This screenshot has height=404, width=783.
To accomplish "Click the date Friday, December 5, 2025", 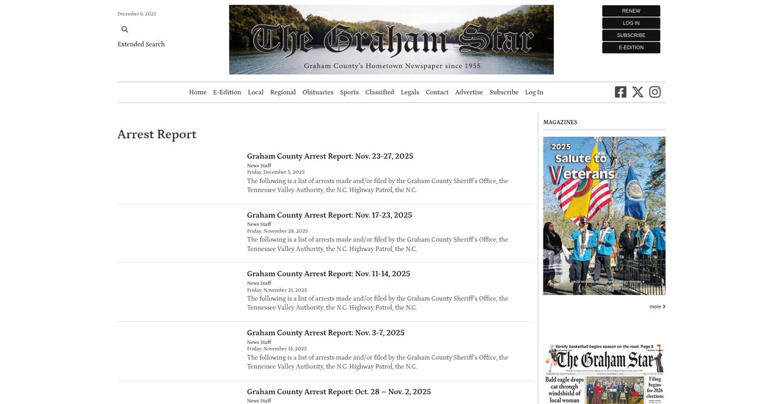I will 275,172.
